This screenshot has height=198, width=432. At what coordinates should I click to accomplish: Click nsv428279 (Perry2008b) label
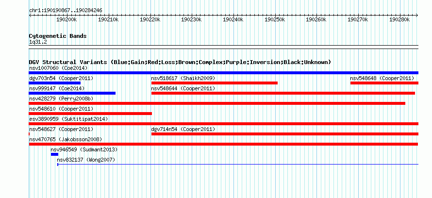click(x=61, y=99)
